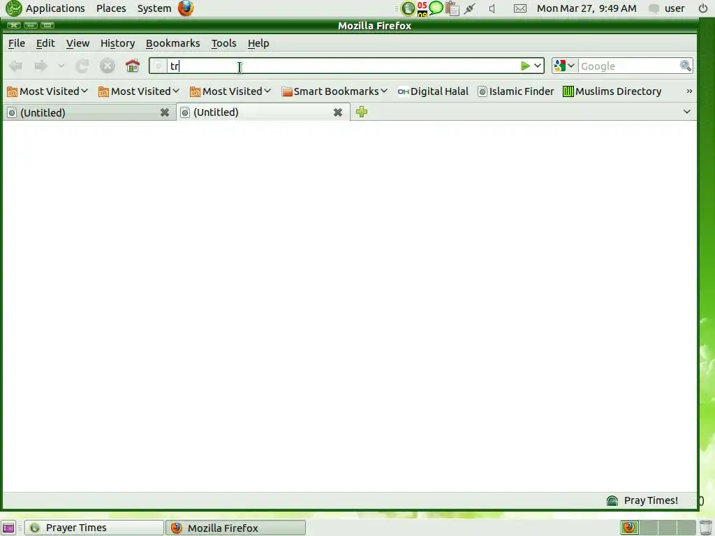Click the show desktop icon in bottom panel
Screen dimensions: 715x536
[x=8, y=528]
